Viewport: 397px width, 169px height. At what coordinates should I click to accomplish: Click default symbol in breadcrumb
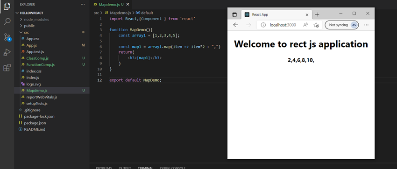tap(145, 13)
